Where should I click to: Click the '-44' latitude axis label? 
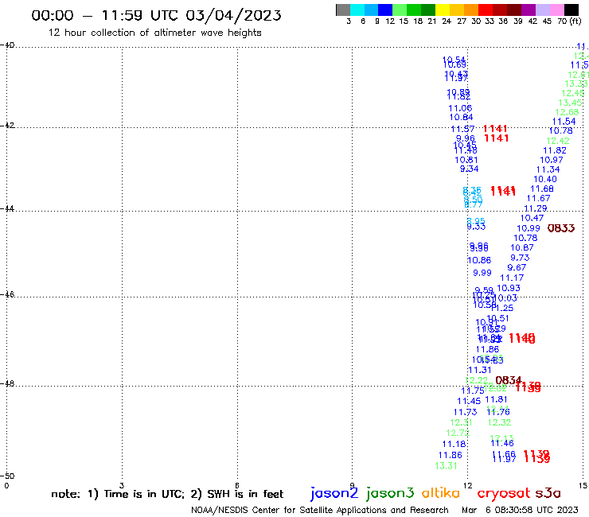pyautogui.click(x=7, y=208)
